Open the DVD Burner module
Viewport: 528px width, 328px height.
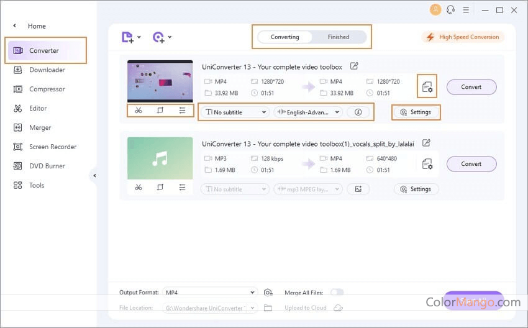tap(47, 166)
